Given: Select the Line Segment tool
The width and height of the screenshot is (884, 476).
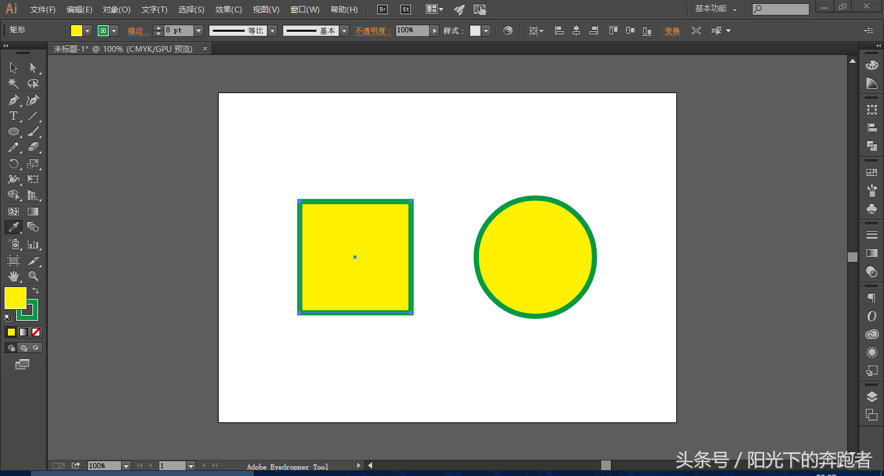Looking at the screenshot, I should (33, 116).
